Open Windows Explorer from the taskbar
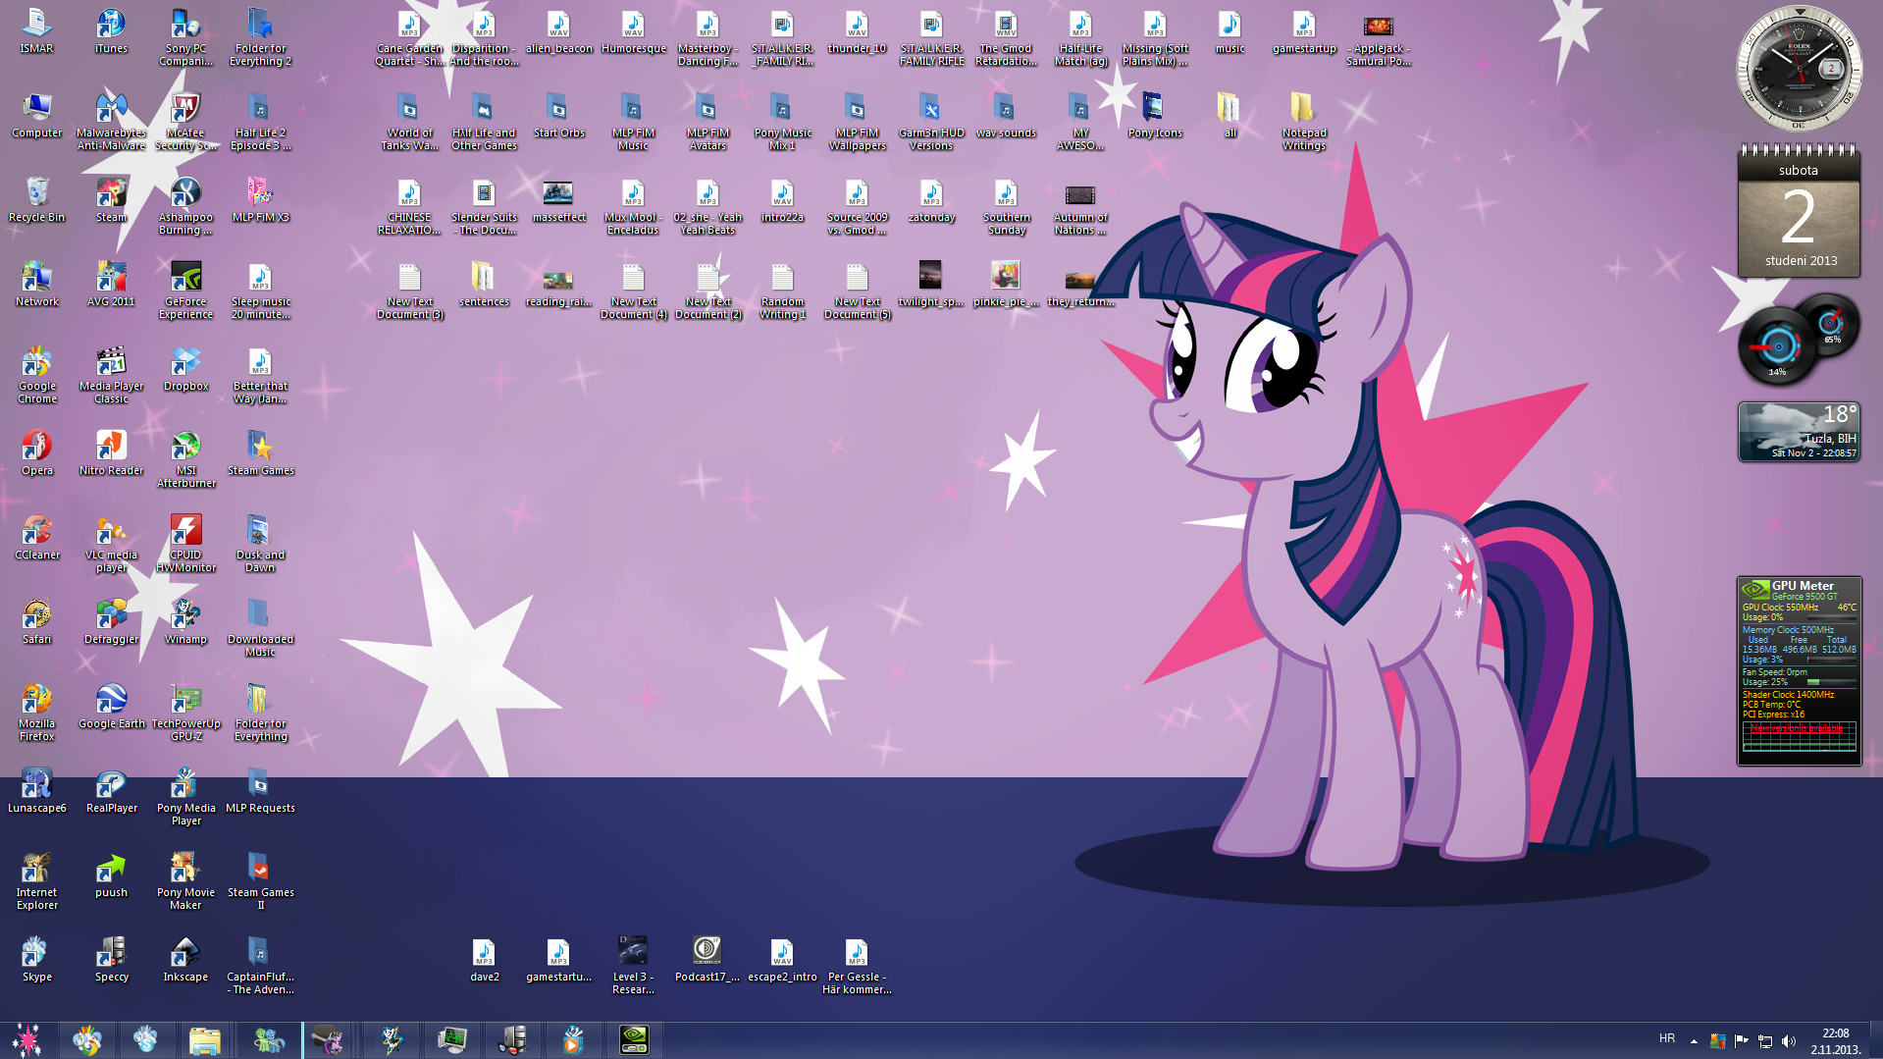Viewport: 1883px width, 1059px height. tap(205, 1040)
